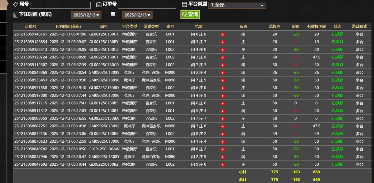This screenshot has width=374, height=183.
Task: Click the red replay icon on the 闲 0 庄 8 row
Action: click(x=222, y=34)
